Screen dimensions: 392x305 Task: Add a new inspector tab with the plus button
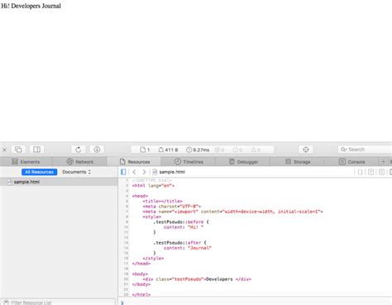[x=383, y=162]
